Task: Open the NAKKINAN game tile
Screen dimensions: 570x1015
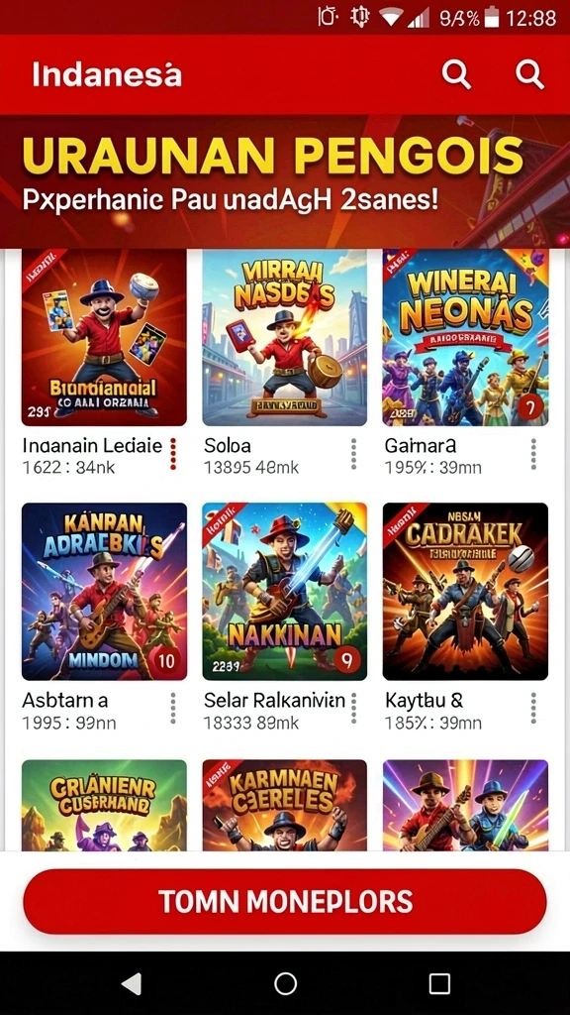Action: click(284, 592)
